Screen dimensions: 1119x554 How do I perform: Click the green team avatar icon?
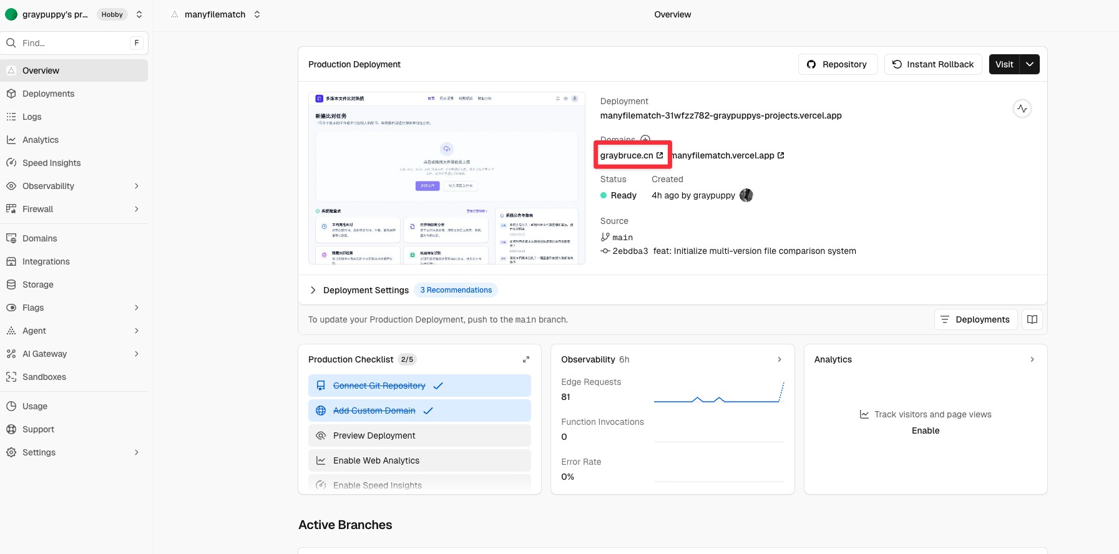(11, 14)
